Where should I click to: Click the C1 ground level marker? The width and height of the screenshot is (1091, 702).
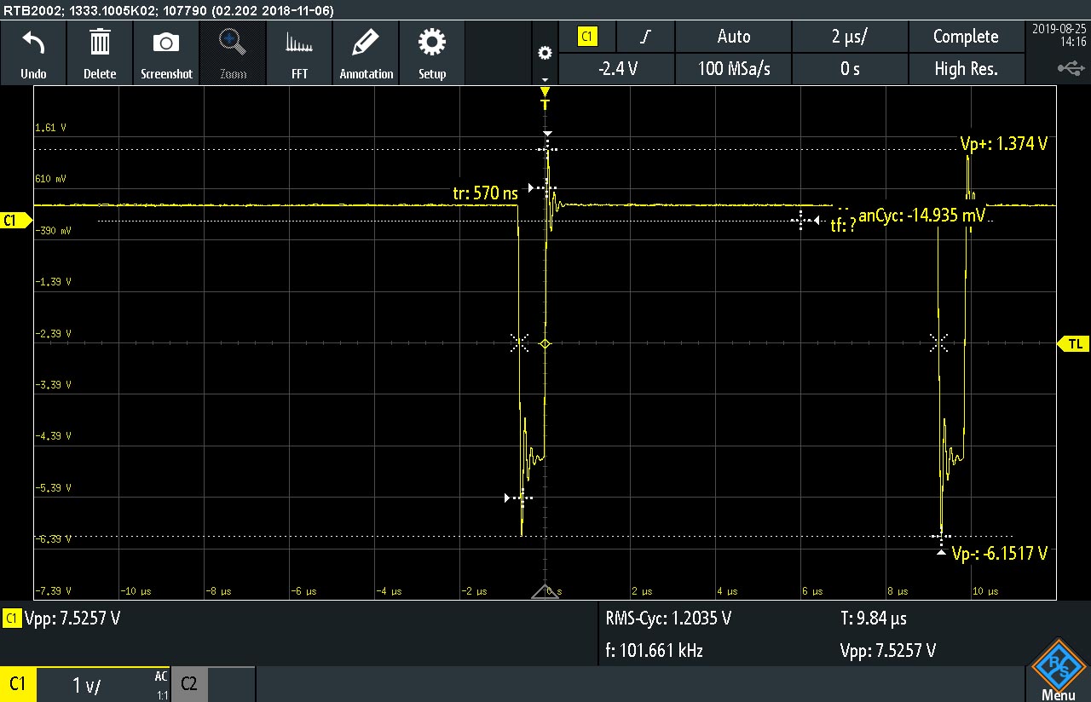14,221
